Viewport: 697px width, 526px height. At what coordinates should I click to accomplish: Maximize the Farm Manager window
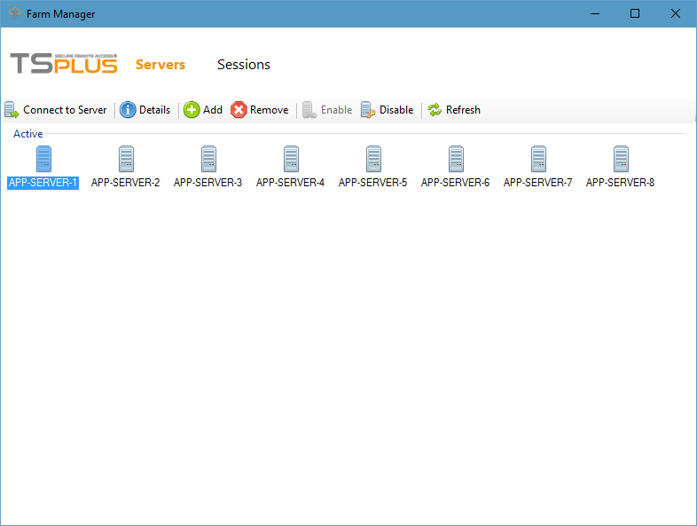635,13
